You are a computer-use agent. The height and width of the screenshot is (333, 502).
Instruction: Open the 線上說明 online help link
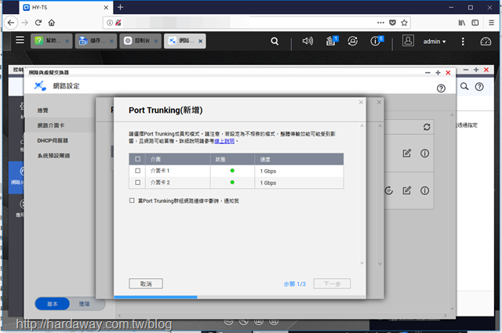point(224,141)
